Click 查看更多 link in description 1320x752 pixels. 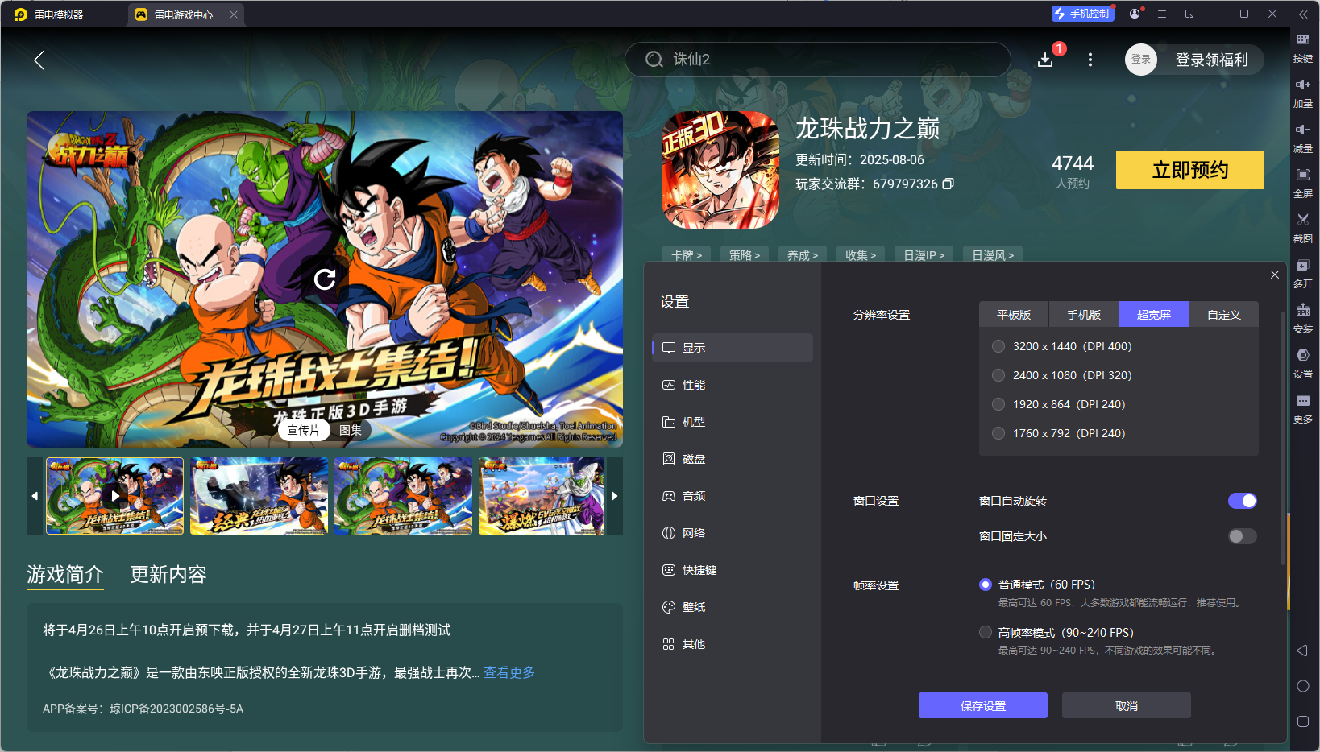509,672
